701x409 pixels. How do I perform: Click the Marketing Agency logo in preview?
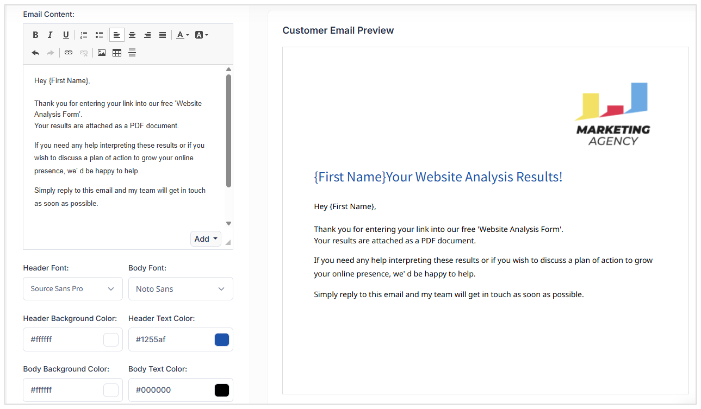[612, 114]
